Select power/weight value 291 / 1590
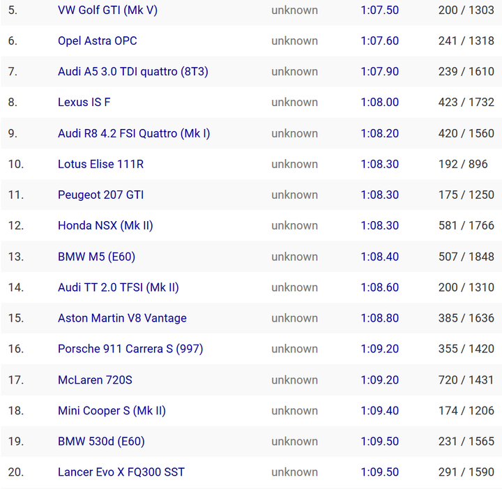Image resolution: width=502 pixels, height=489 pixels. 466,472
